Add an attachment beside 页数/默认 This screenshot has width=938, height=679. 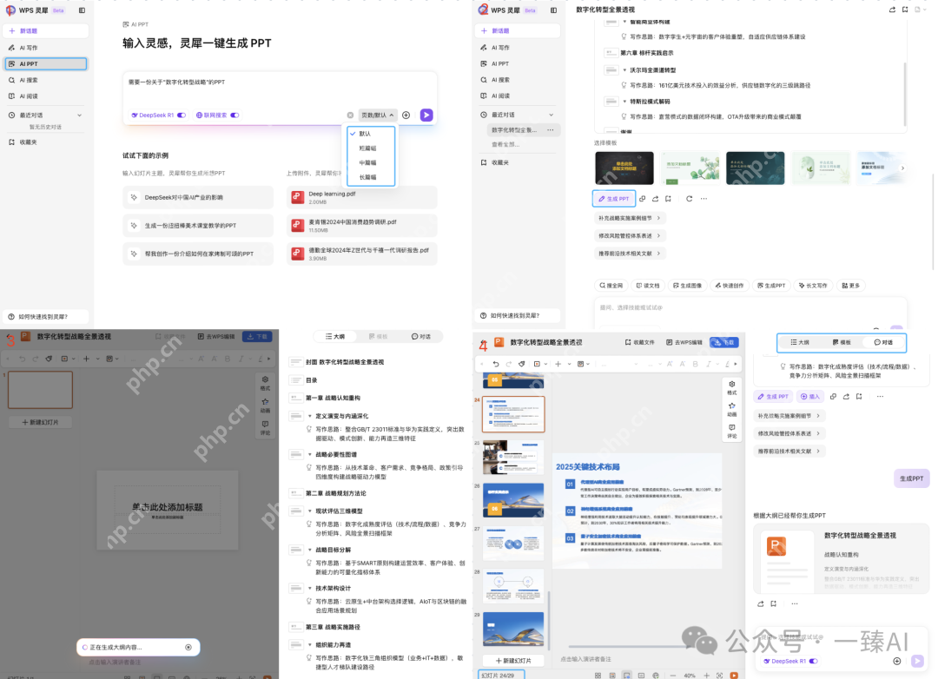(406, 115)
